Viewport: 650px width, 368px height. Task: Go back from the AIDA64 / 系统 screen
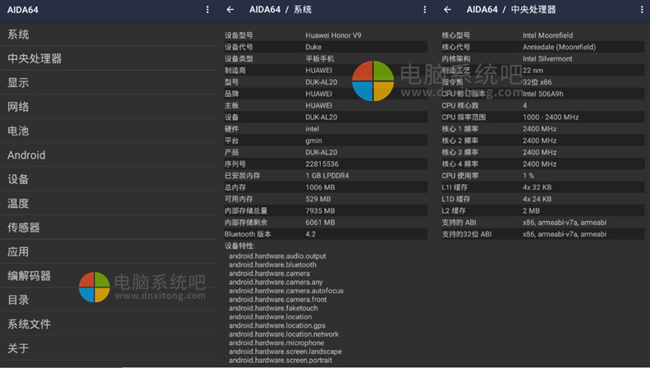[231, 10]
